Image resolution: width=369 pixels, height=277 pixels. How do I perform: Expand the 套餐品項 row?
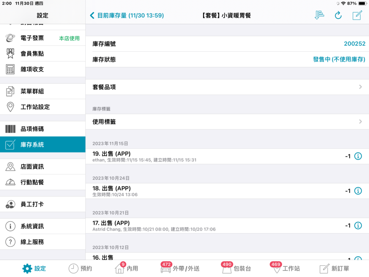point(227,87)
